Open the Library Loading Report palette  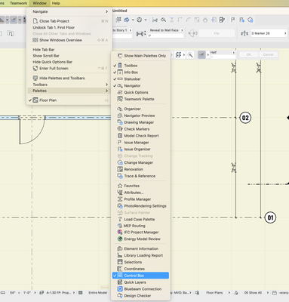(140, 255)
